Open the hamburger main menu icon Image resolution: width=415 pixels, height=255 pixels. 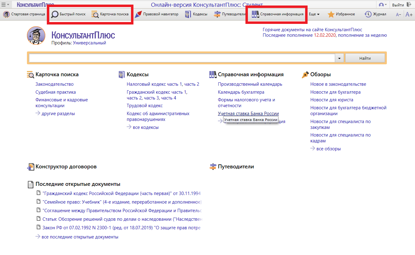click(4, 5)
